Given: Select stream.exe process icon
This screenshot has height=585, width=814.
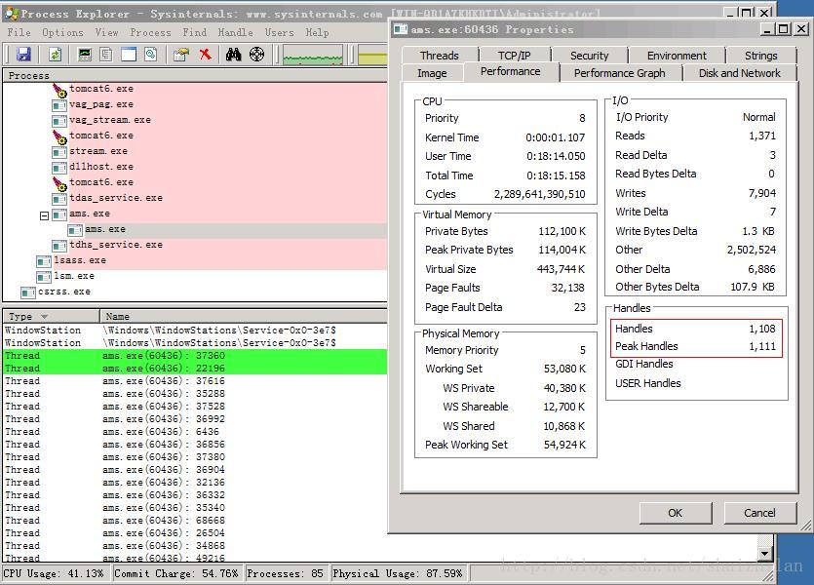Looking at the screenshot, I should pyautogui.click(x=59, y=152).
